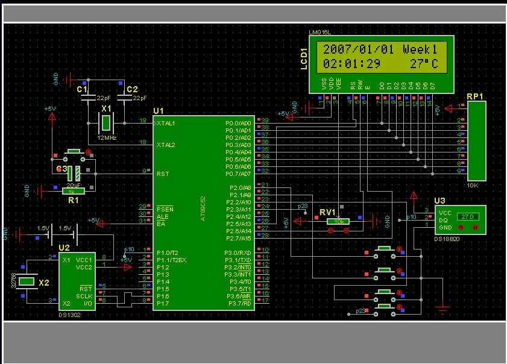Click the 27.0 temperature value on DS18B20
The width and height of the screenshot is (507, 364).
467,216
